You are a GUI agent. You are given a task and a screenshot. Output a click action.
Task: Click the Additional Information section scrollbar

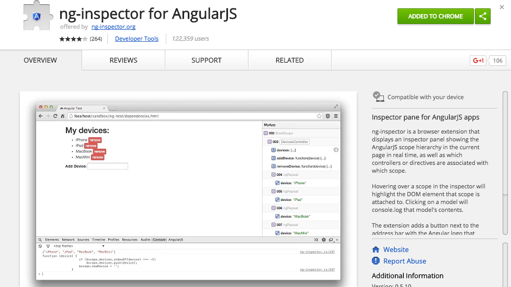505,265
